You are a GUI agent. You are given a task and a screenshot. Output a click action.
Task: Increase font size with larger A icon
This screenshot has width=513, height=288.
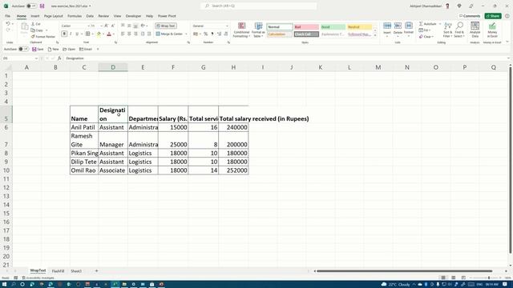tap(107, 26)
